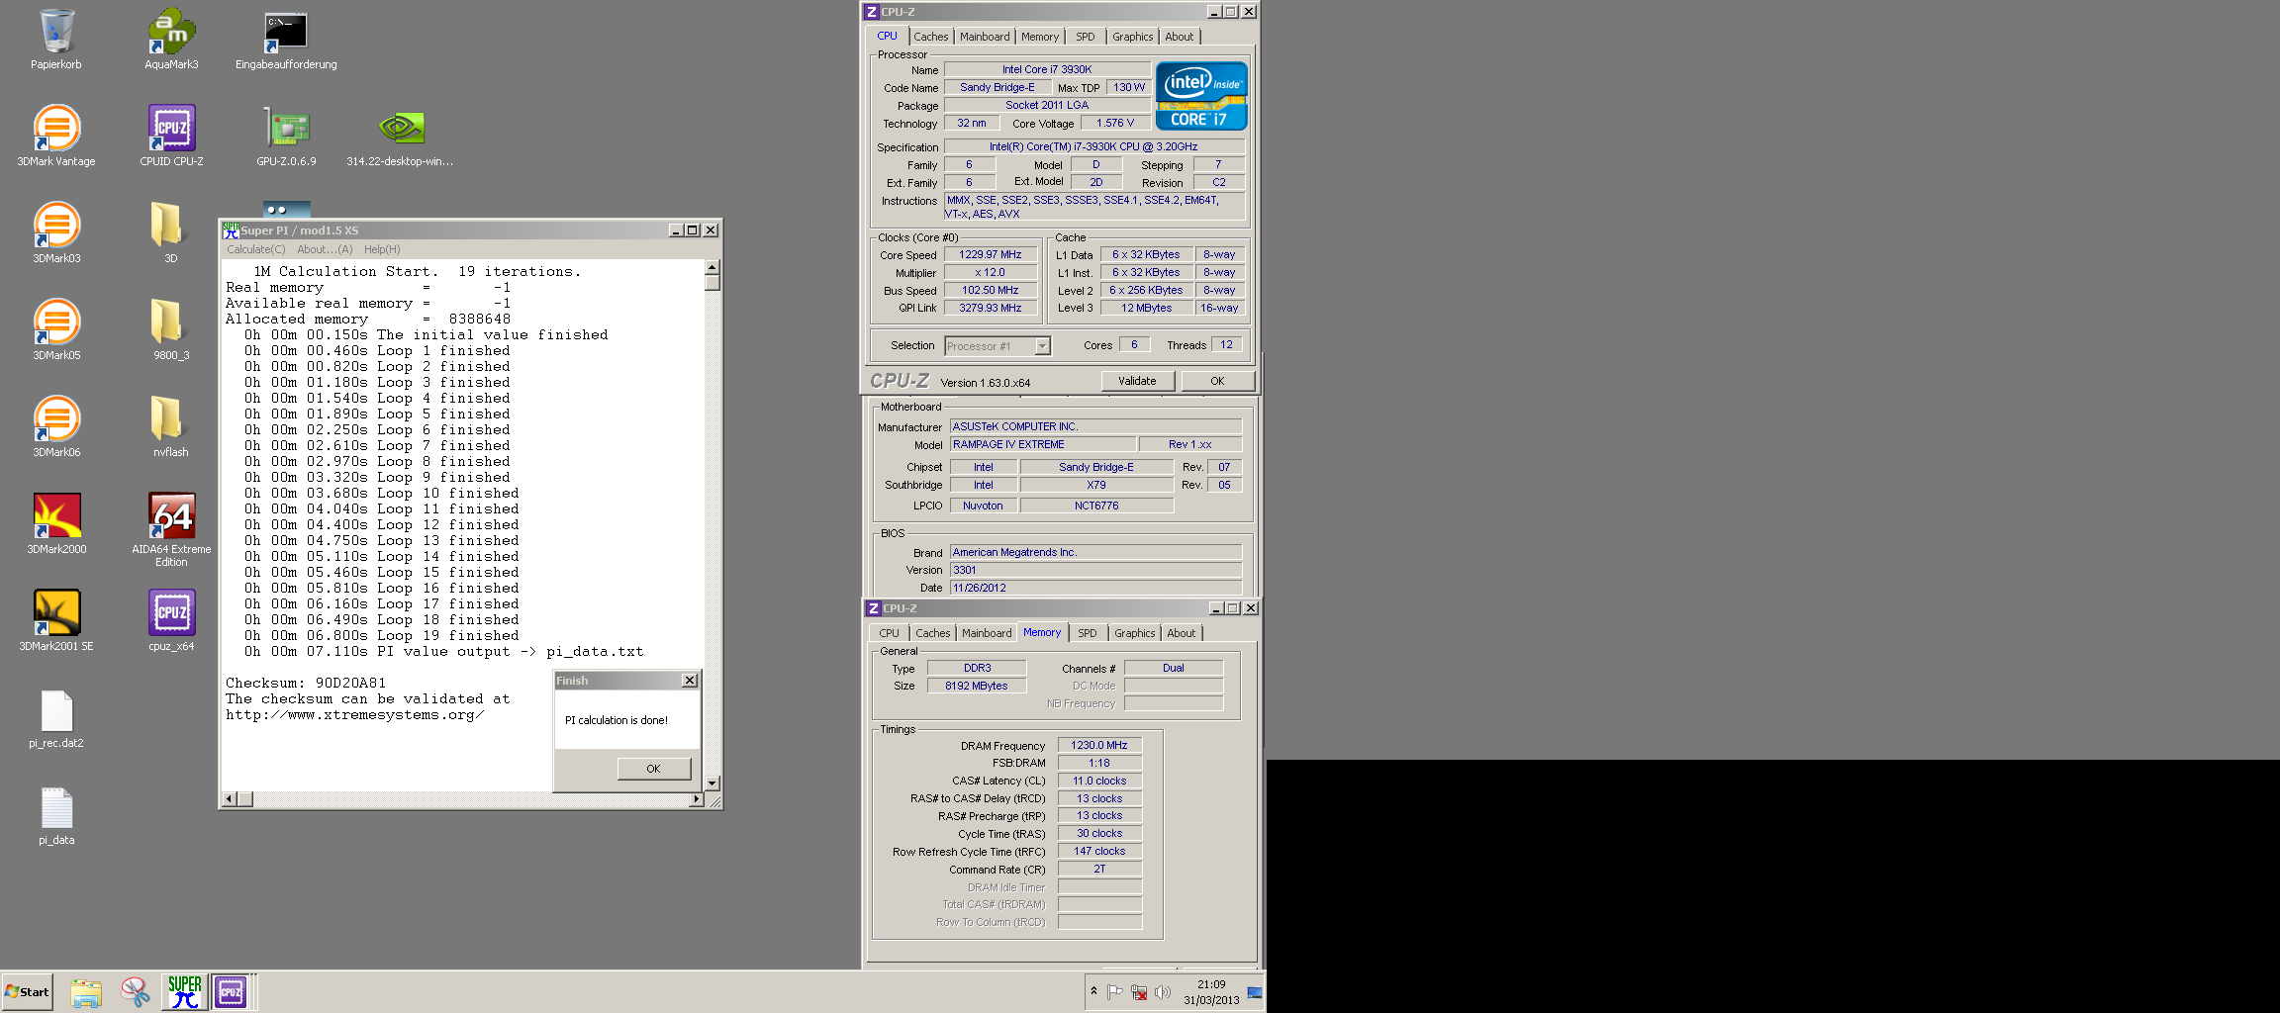Click the memory Size value 8192 MBytes

[977, 687]
